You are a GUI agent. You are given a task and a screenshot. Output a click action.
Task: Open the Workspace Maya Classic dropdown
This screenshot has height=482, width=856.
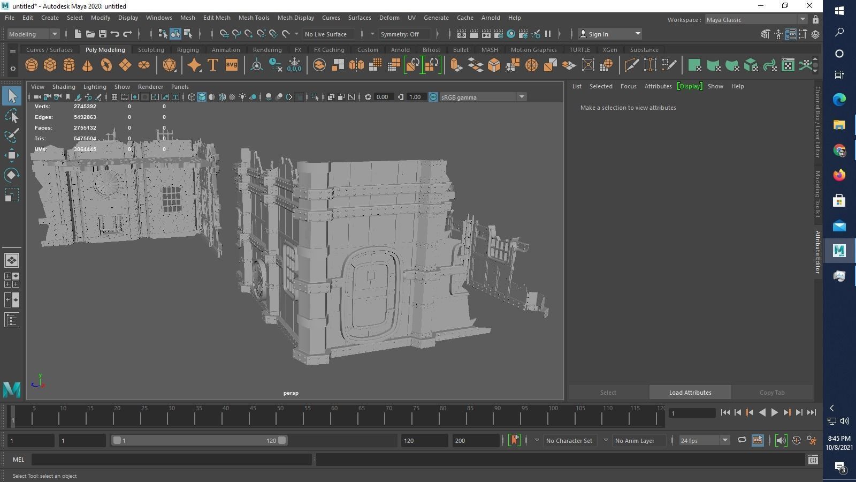click(x=756, y=20)
